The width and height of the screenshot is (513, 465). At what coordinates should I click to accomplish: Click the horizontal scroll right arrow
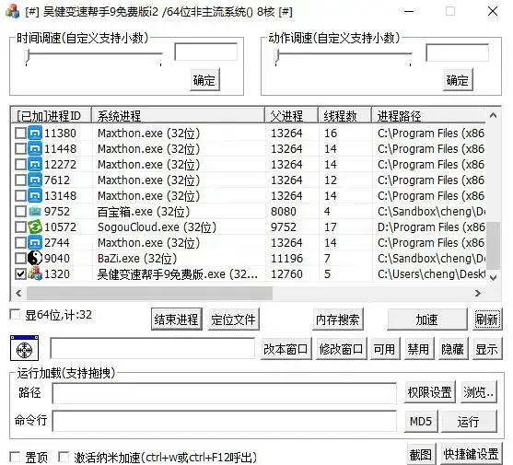click(x=478, y=293)
